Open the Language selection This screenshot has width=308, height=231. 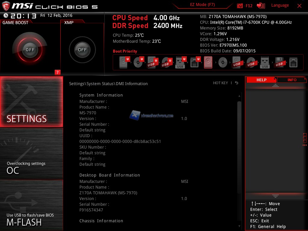pyautogui.click(x=280, y=5)
